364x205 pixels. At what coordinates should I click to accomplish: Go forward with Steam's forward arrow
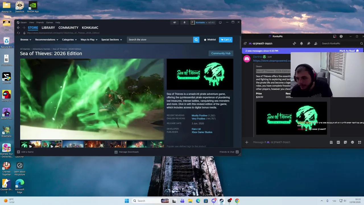24,28
